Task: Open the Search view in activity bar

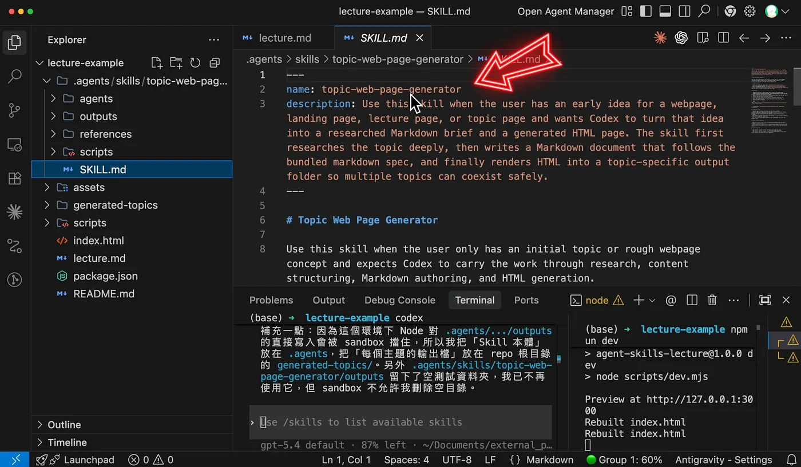Action: click(15, 76)
